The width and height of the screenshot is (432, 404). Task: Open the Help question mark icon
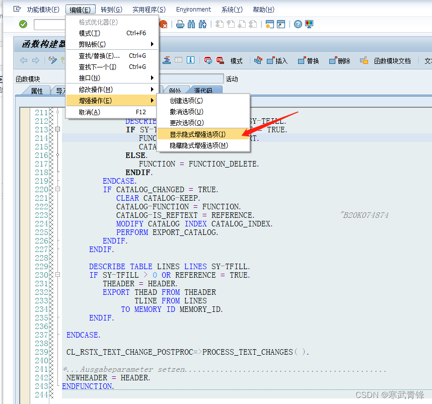(x=298, y=24)
